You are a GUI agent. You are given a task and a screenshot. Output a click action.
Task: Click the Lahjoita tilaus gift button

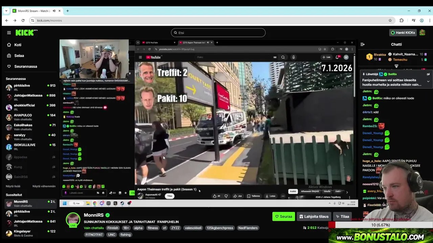point(314,217)
